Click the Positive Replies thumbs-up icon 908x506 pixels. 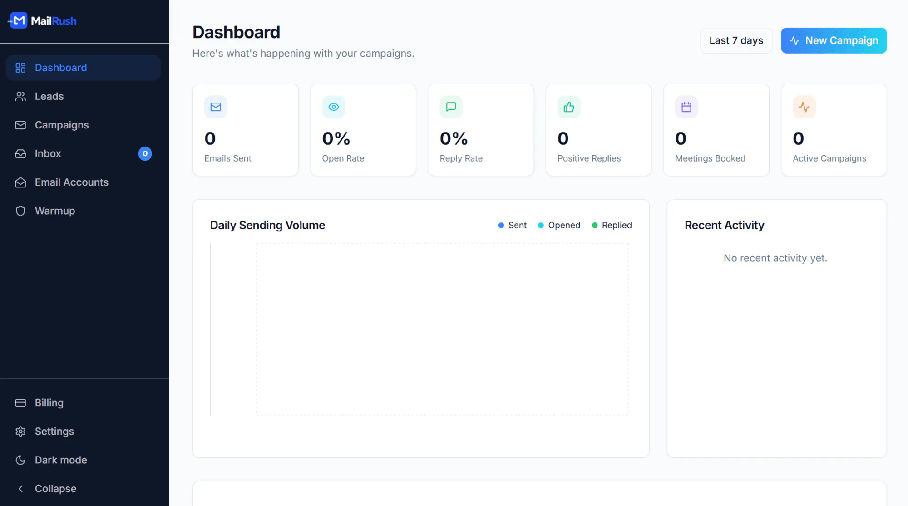[x=569, y=107]
